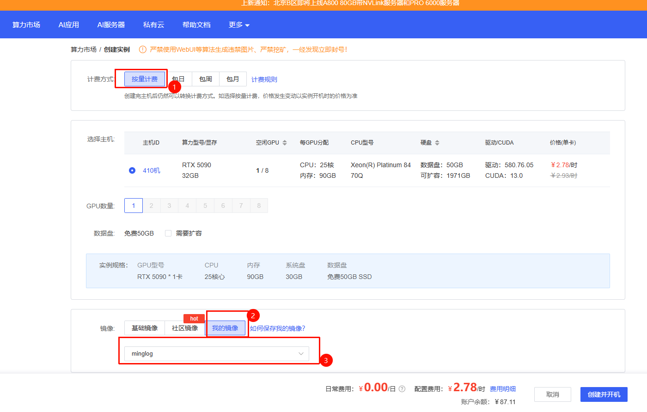
Task: Open the 计费规则 link
Action: point(264,79)
